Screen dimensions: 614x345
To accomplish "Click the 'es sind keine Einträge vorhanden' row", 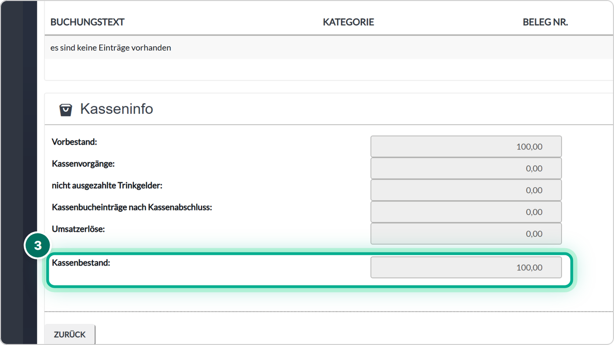I will pos(329,48).
